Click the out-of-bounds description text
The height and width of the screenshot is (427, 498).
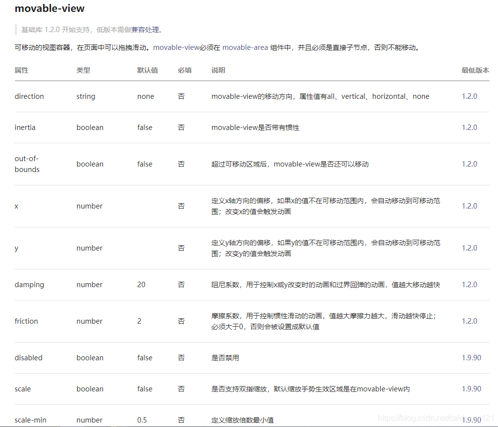coord(290,164)
